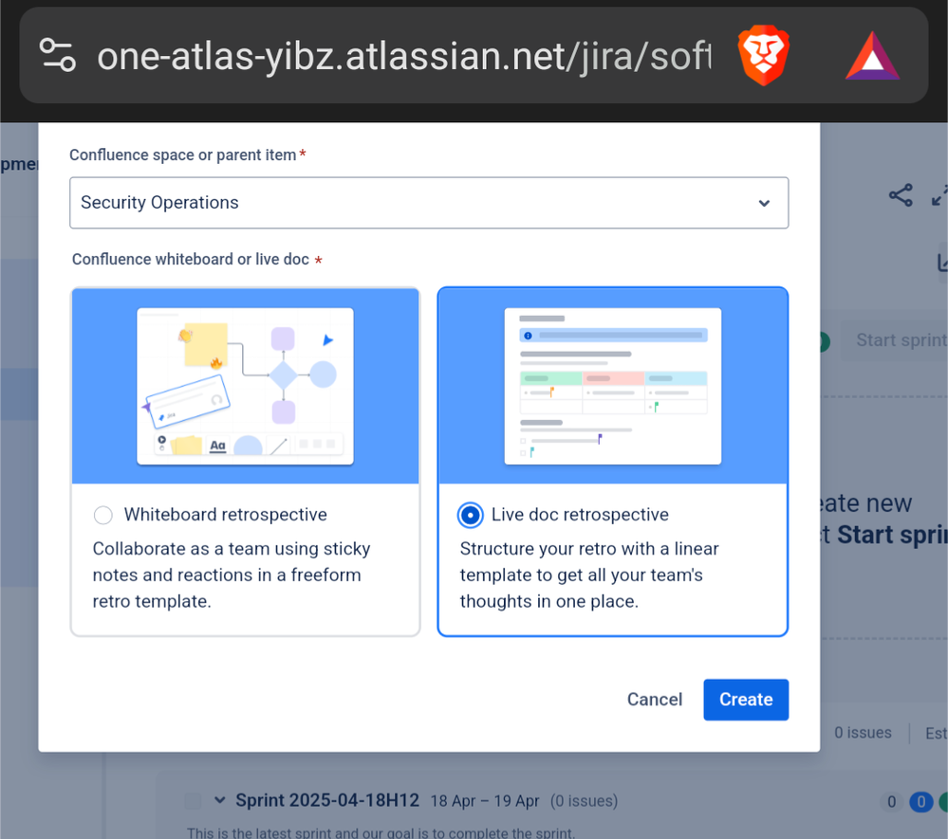Click the Create button
This screenshot has height=839, width=948.
click(x=746, y=700)
